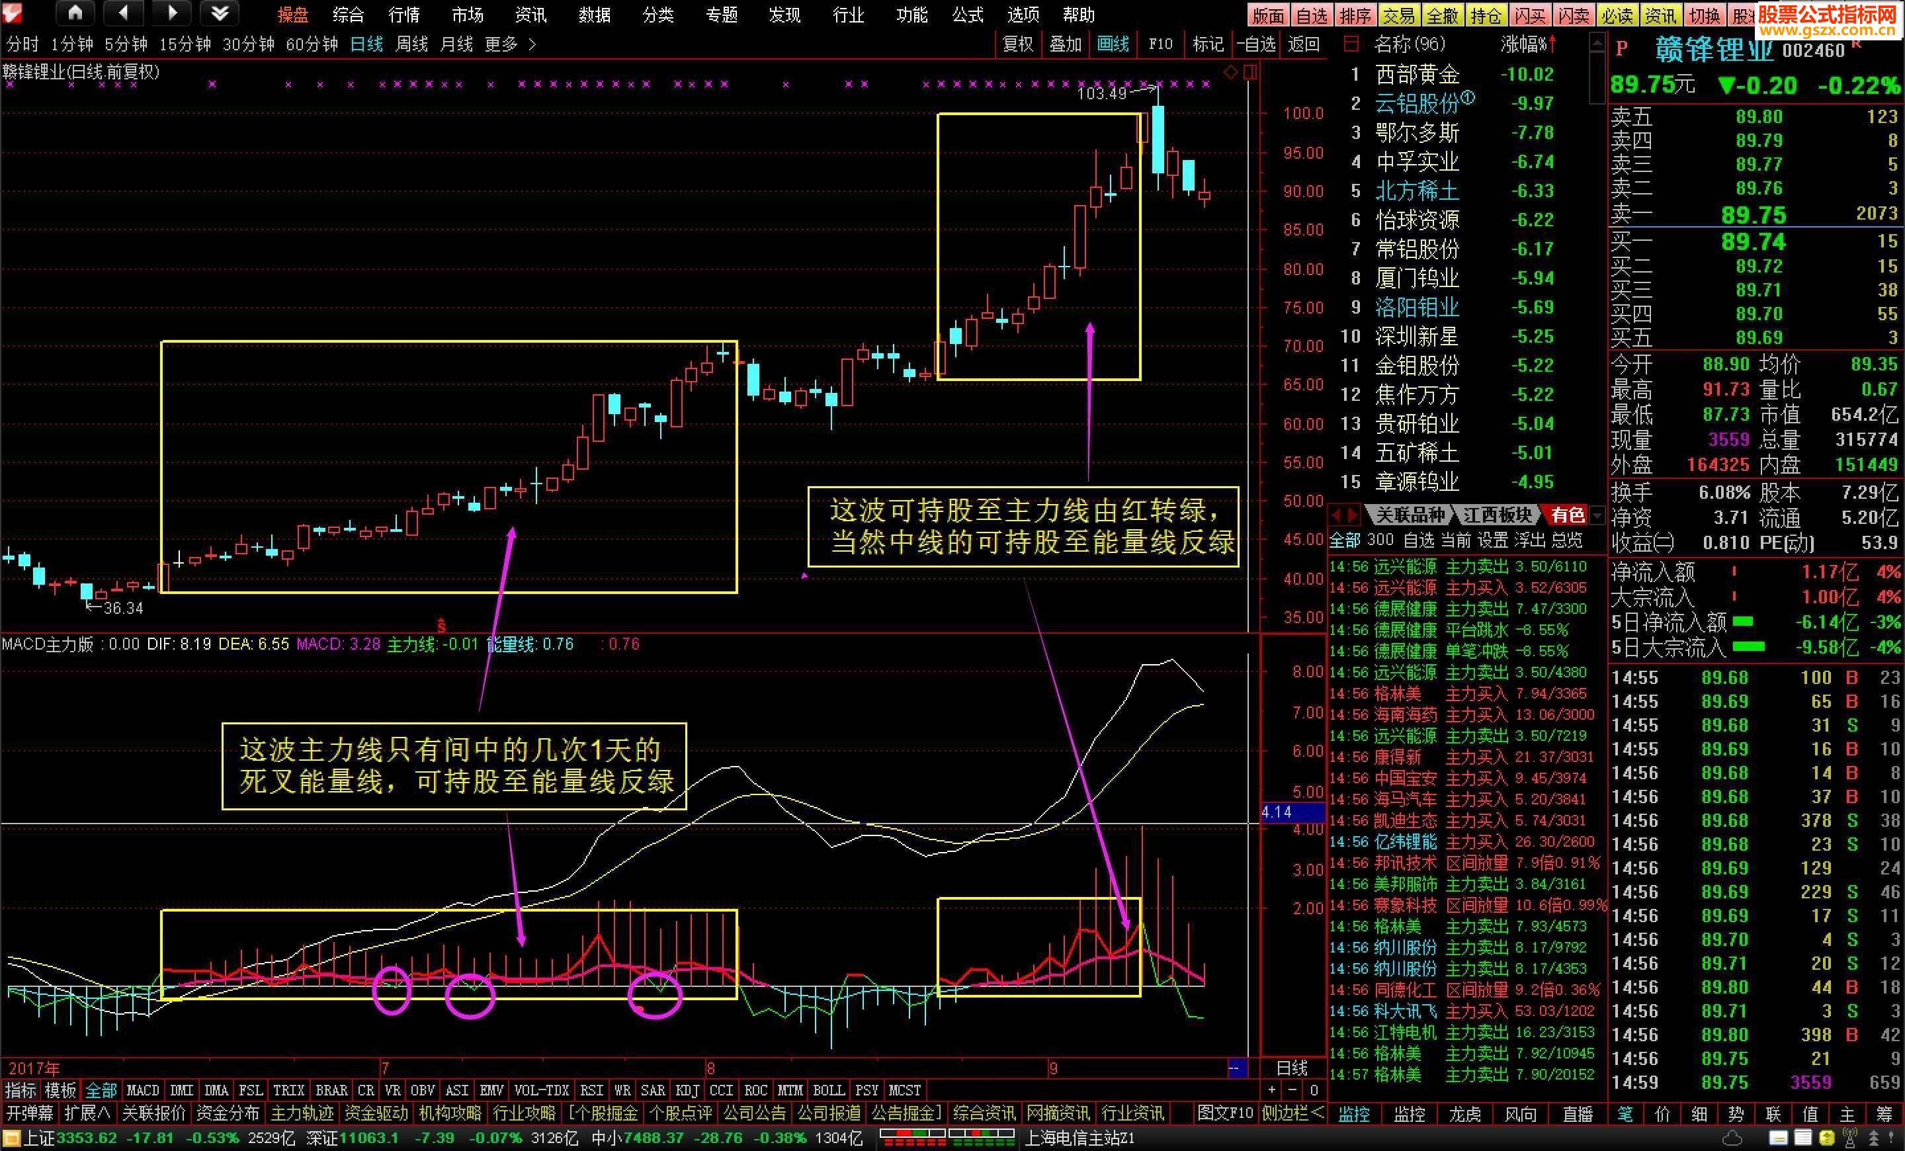This screenshot has width=1905, height=1151.
Task: Click the home icon in top toolbar
Action: click(x=75, y=13)
